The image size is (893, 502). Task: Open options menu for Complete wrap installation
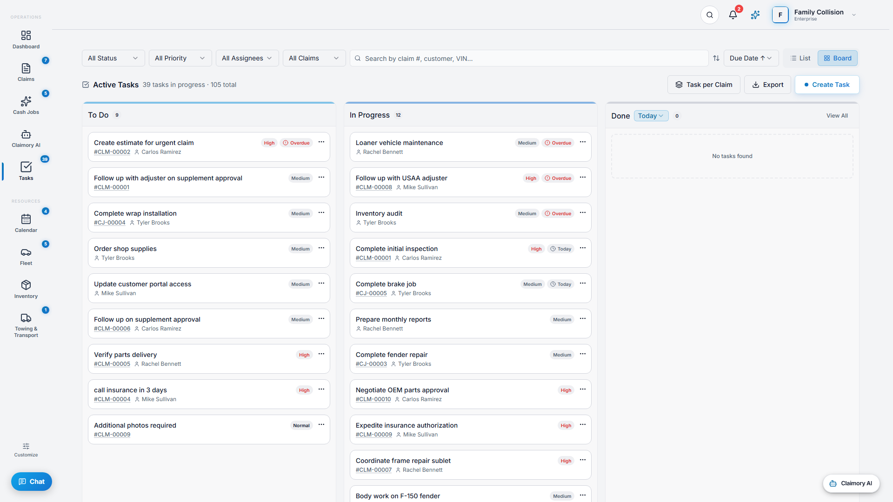(x=321, y=213)
